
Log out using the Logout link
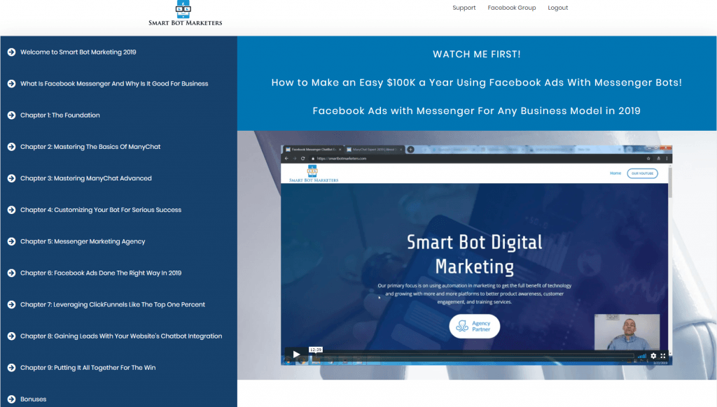point(558,8)
